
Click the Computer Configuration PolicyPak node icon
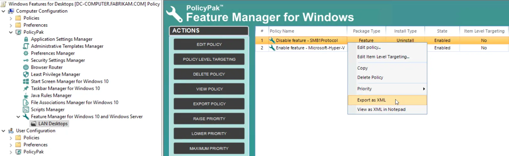click(x=19, y=32)
